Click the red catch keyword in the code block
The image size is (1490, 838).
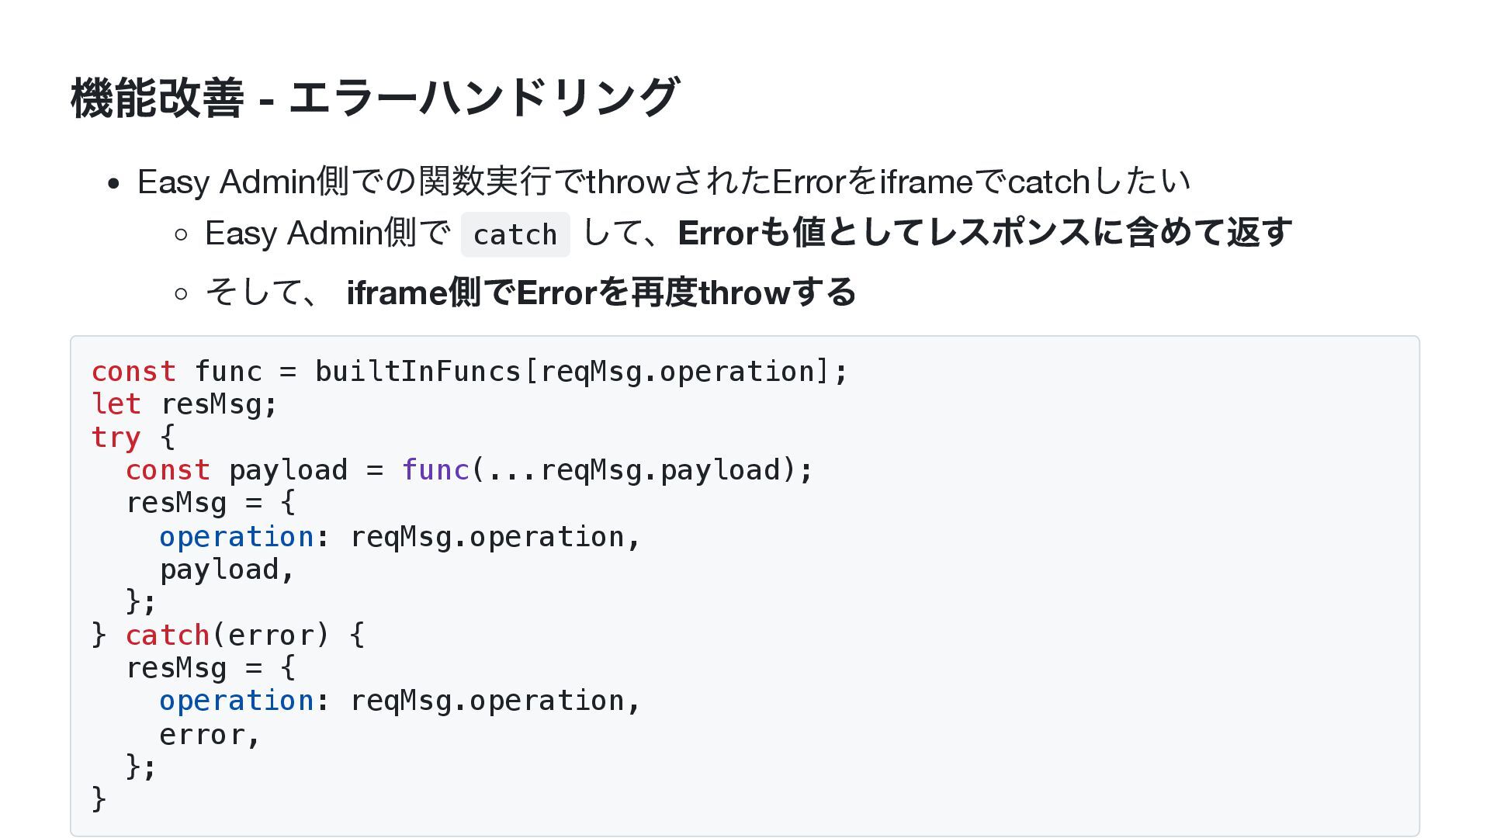(x=168, y=635)
